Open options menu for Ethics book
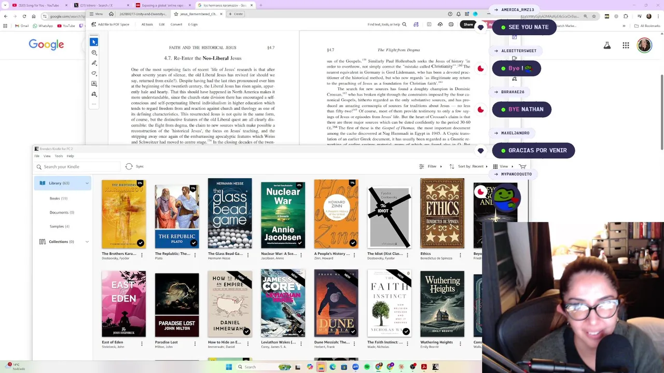This screenshot has width=664, height=373. (460, 255)
